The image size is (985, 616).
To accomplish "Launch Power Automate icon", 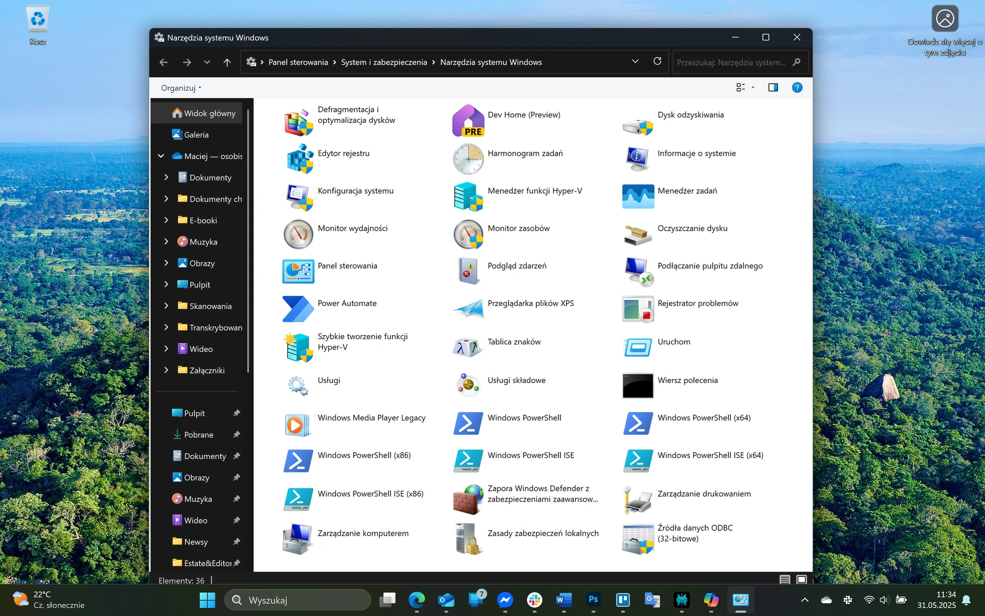I will pos(298,308).
